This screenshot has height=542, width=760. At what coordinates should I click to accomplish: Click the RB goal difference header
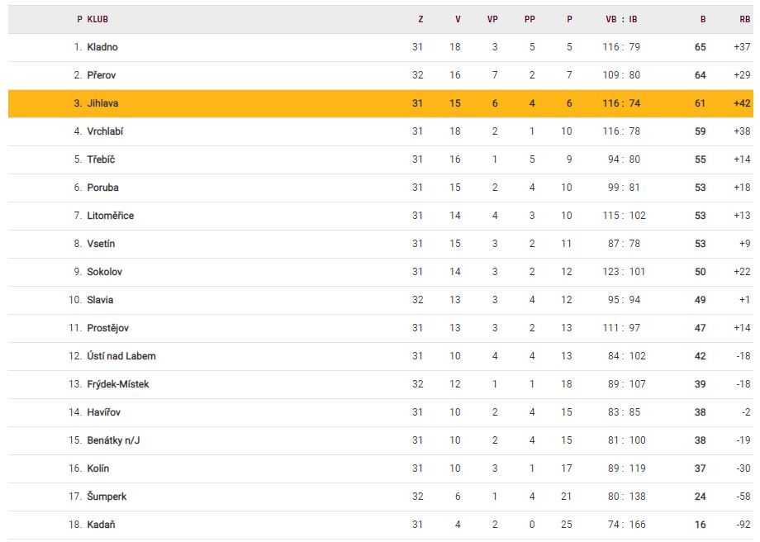(744, 19)
